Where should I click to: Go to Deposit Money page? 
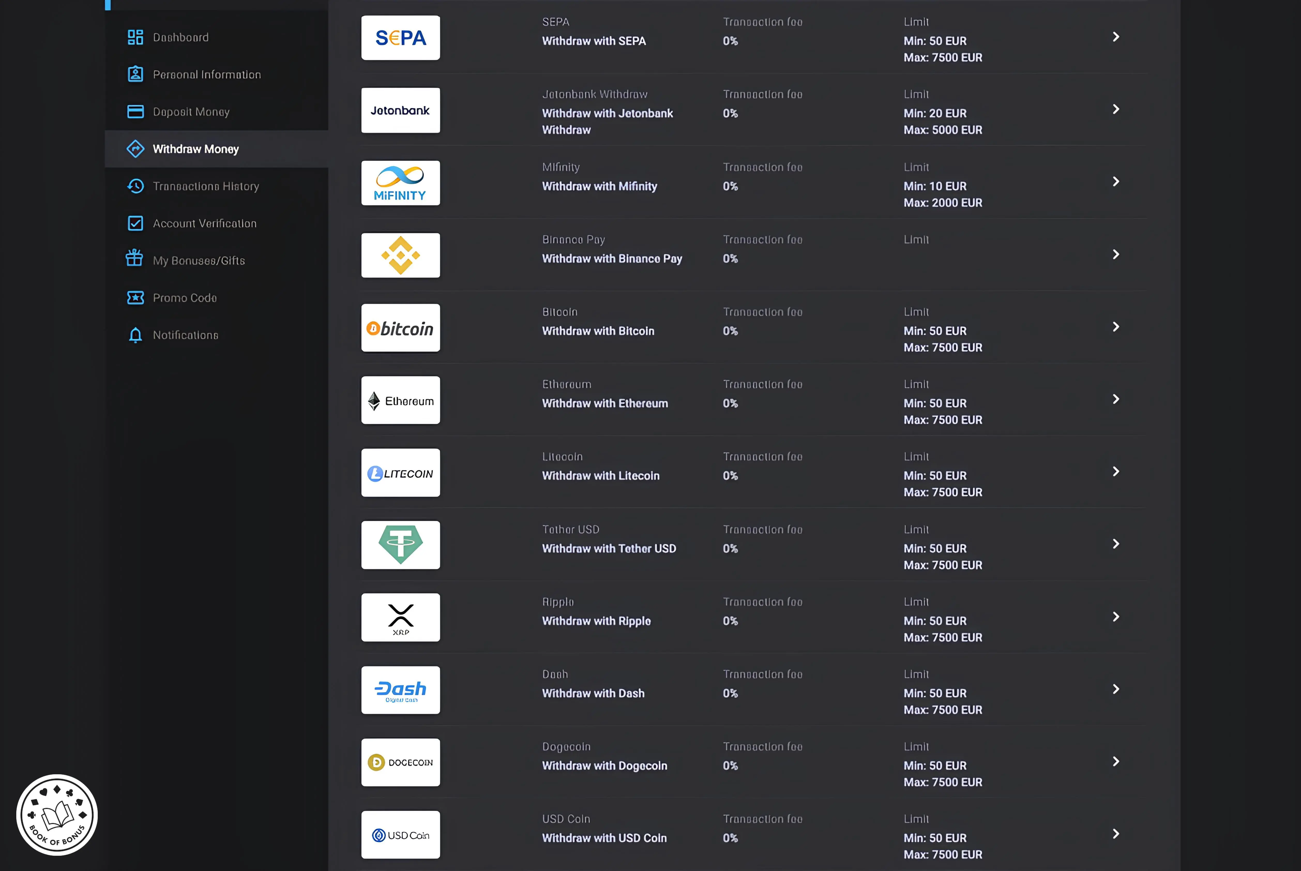click(x=217, y=112)
